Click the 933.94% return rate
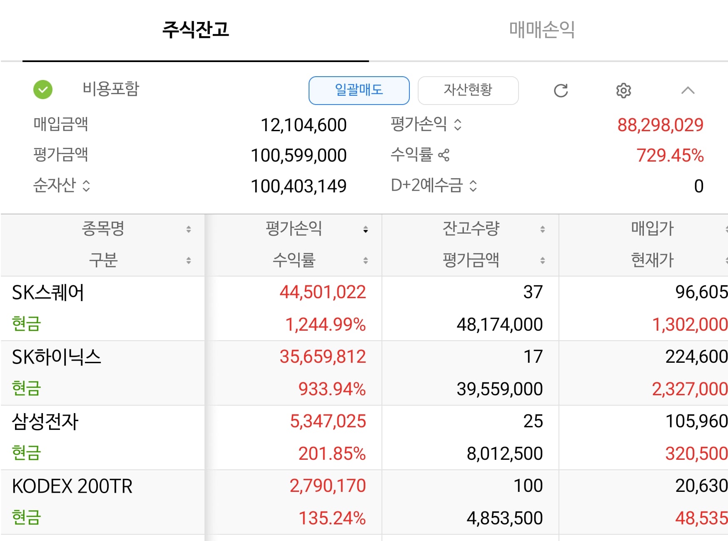The width and height of the screenshot is (728, 541). click(x=332, y=389)
